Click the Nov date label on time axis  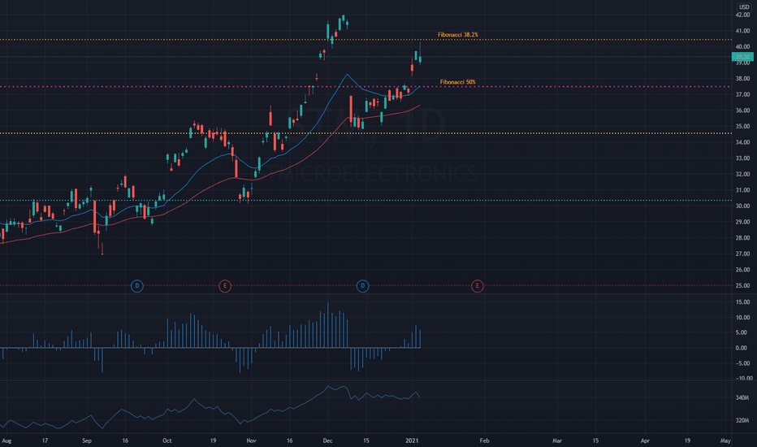tap(251, 440)
